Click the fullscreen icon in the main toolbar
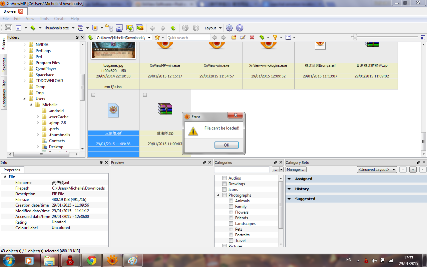Viewport: 427px width, 267px height. coord(8,28)
